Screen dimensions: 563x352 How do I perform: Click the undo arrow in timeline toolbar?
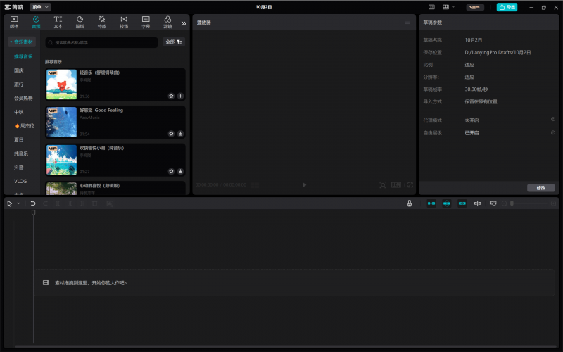(33, 203)
